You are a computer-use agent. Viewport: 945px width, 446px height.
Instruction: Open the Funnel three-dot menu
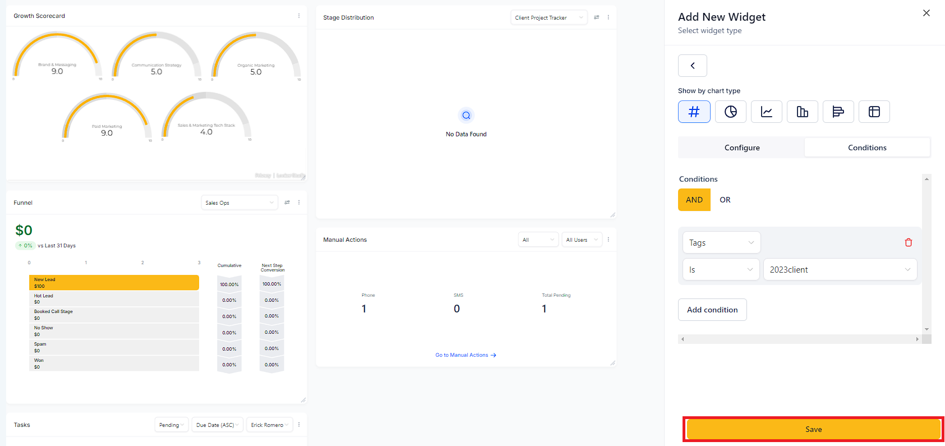[x=299, y=203]
